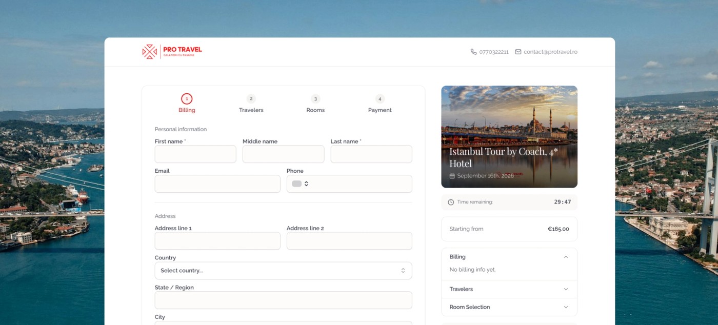
Task: Select the step 3 Rooms circle
Action: pyautogui.click(x=315, y=98)
